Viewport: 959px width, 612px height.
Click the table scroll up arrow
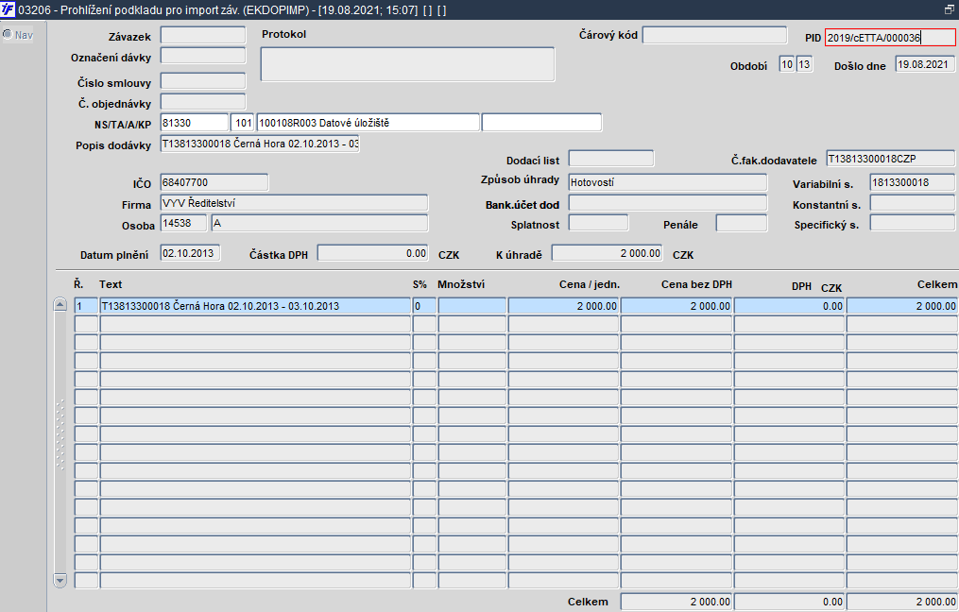[x=60, y=304]
